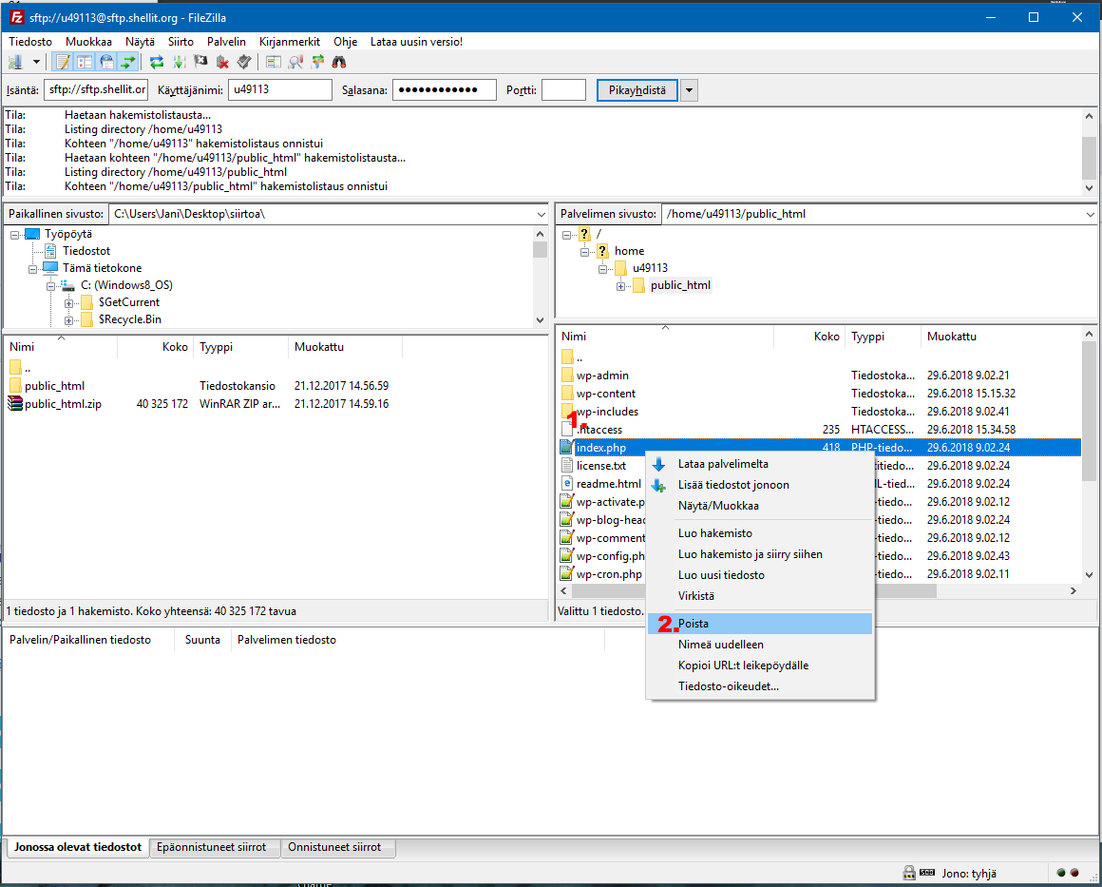The image size is (1102, 887).
Task: Focus the Portti port field
Action: pos(563,90)
